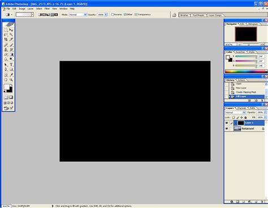The height and width of the screenshot is (208, 268).
Task: Switch to the Actions tab
Action: (241, 80)
